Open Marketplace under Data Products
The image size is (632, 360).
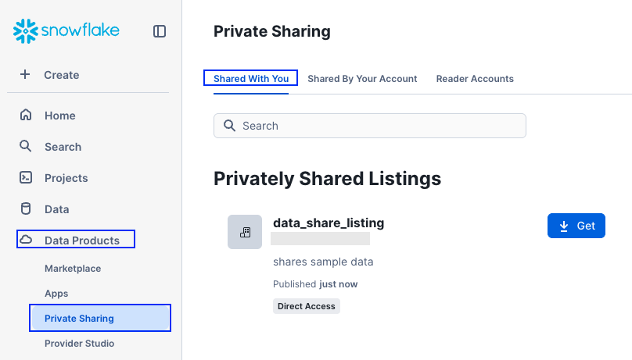pyautogui.click(x=73, y=269)
